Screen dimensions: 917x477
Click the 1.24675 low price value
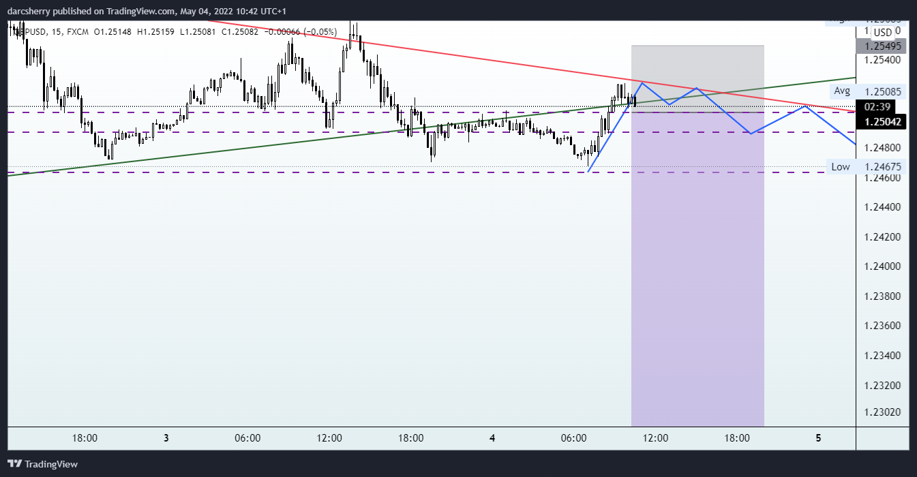882,166
